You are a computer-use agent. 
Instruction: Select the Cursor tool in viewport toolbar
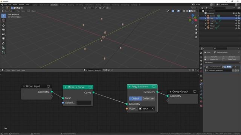3,20
